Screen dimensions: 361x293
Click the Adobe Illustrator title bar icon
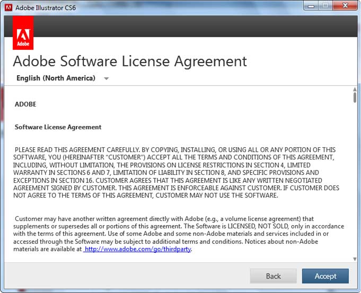pyautogui.click(x=8, y=7)
